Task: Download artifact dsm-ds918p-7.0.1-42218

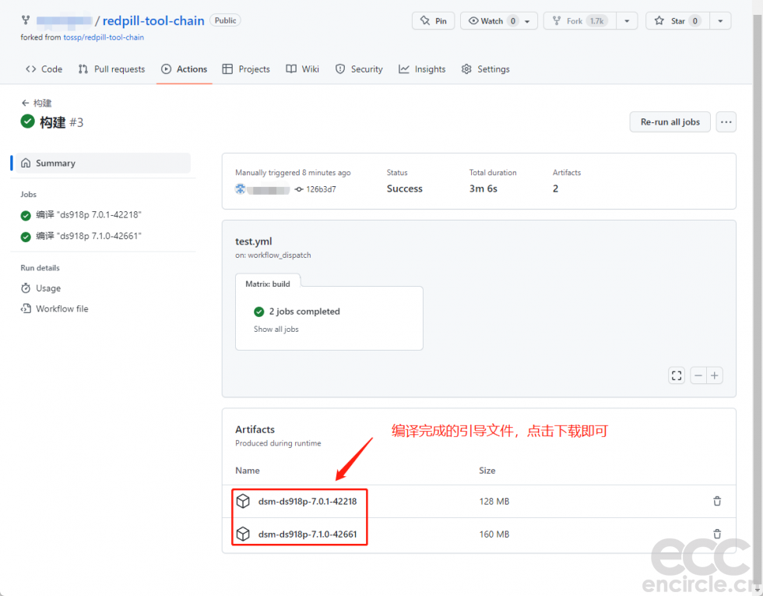Action: pos(307,502)
